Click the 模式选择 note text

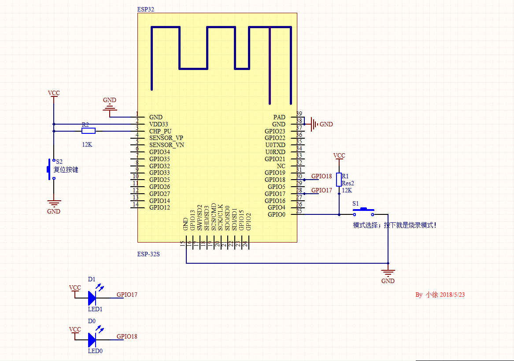(x=395, y=225)
